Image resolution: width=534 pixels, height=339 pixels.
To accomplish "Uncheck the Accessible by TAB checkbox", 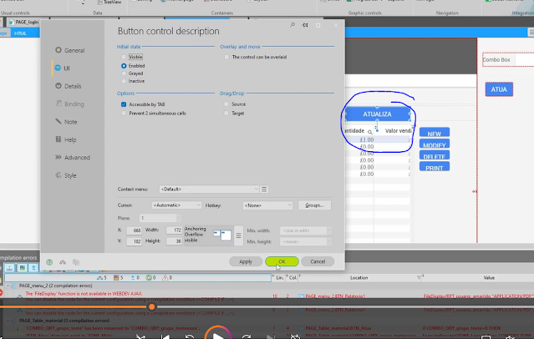I will pos(124,104).
